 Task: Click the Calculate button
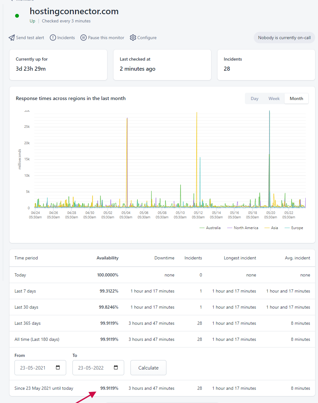pos(148,368)
